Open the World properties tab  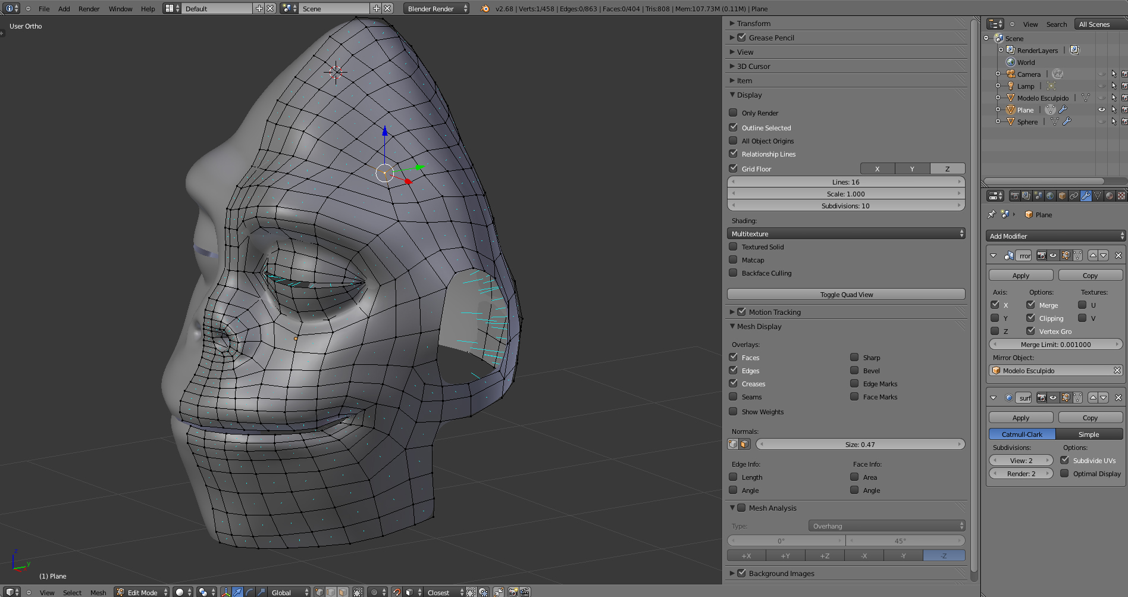click(x=1050, y=196)
